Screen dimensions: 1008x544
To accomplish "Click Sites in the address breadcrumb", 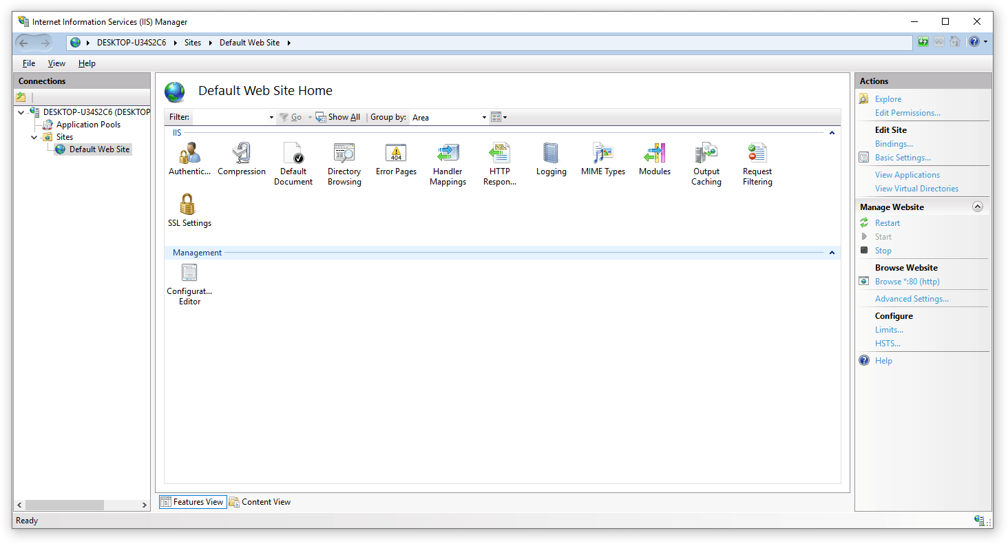I will (193, 43).
